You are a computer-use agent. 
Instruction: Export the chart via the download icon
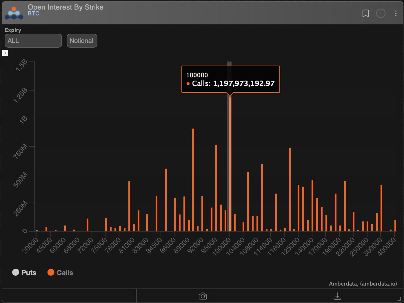[337, 296]
